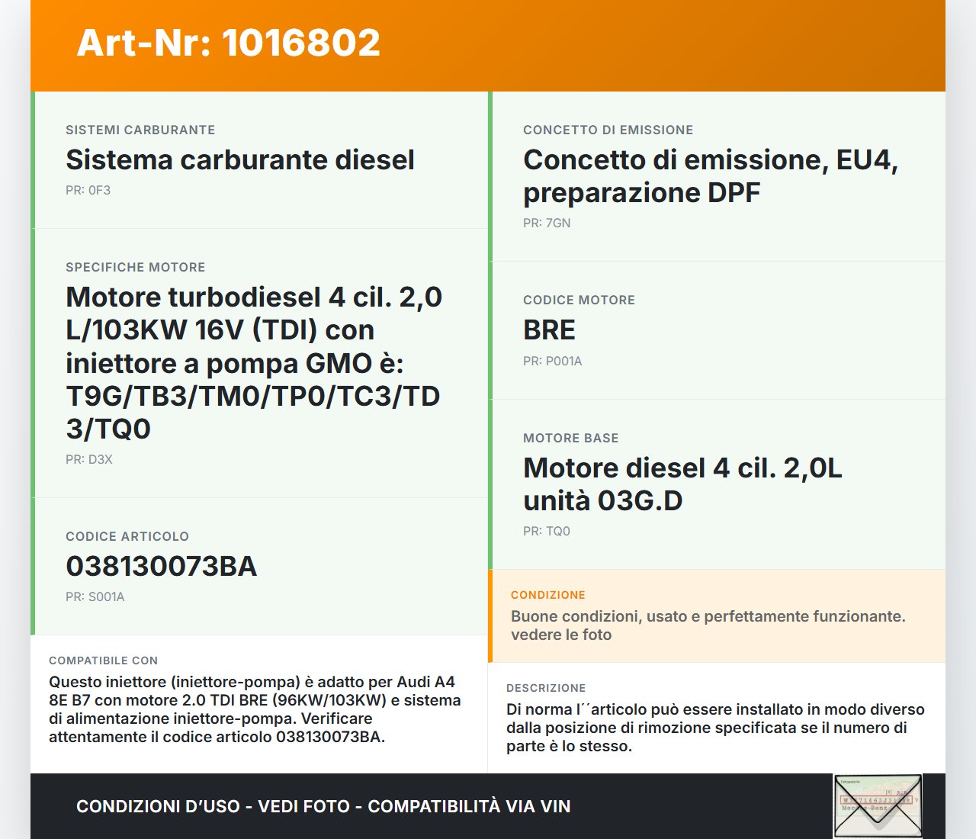
Task: Click the orange CONDIZIONE label
Action: [x=547, y=595]
